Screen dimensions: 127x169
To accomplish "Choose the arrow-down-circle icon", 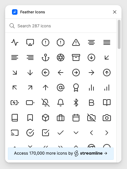I will point(91,57).
